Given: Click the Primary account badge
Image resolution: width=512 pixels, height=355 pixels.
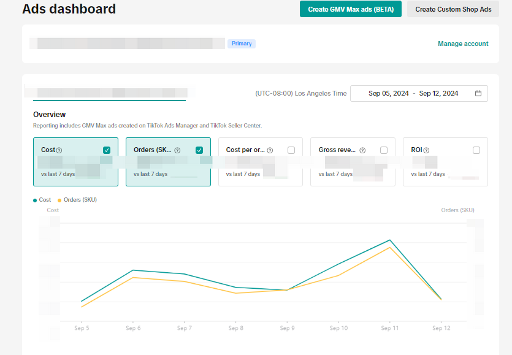Looking at the screenshot, I should pyautogui.click(x=242, y=44).
